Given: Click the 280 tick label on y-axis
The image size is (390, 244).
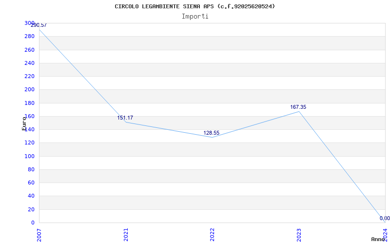Looking at the screenshot, I should click(29, 36).
